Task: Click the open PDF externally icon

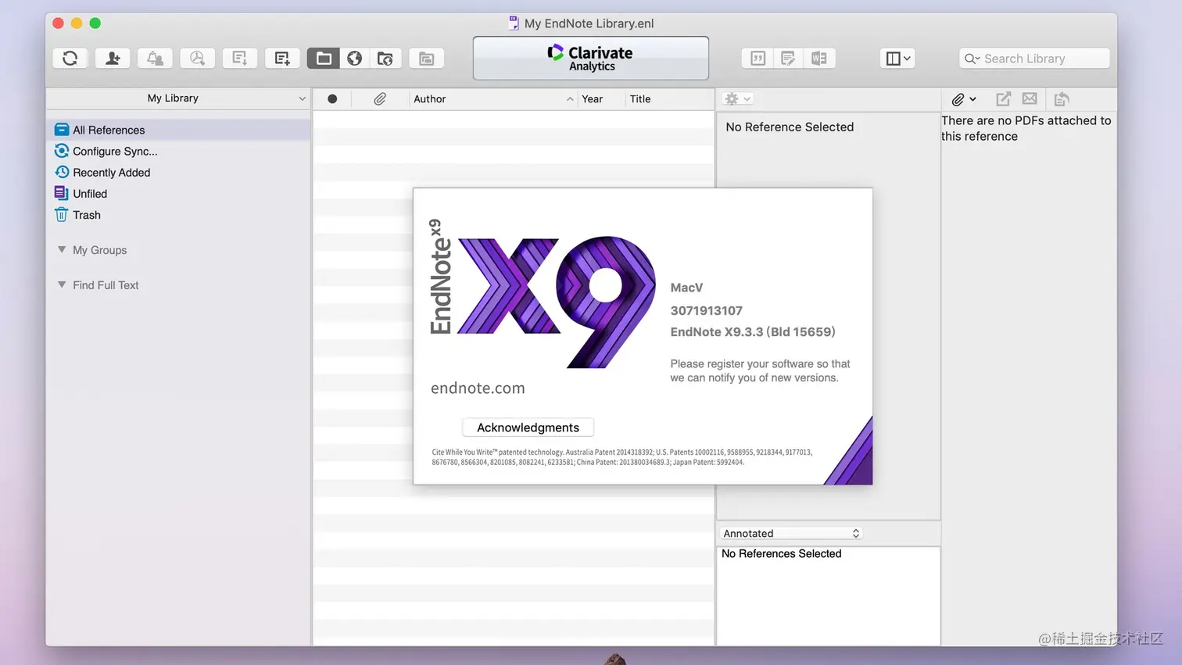Action: tap(1003, 99)
